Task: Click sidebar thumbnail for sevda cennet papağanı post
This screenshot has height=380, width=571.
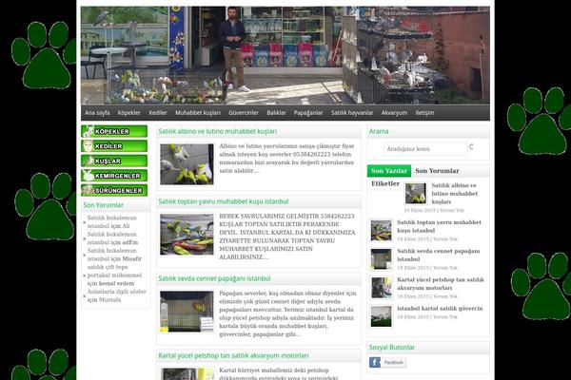Action: pos(381,259)
